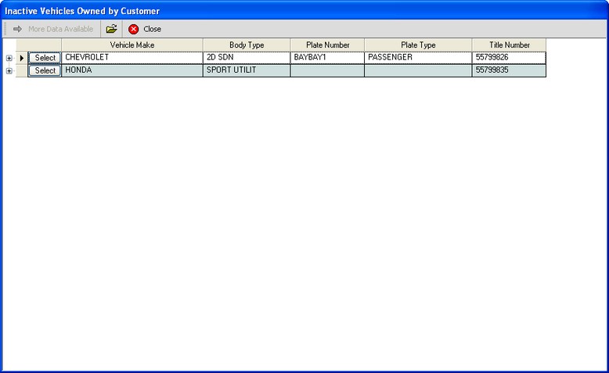The width and height of the screenshot is (609, 373).
Task: Select the HONDA vehicle make cell
Action: click(x=132, y=70)
